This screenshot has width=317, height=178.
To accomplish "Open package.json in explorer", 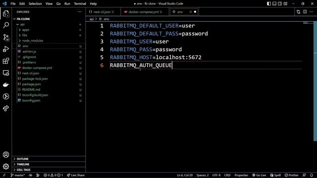I will 49,84.
